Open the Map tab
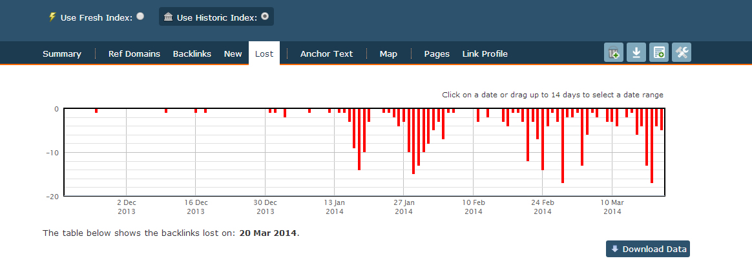752x263 pixels. click(388, 54)
